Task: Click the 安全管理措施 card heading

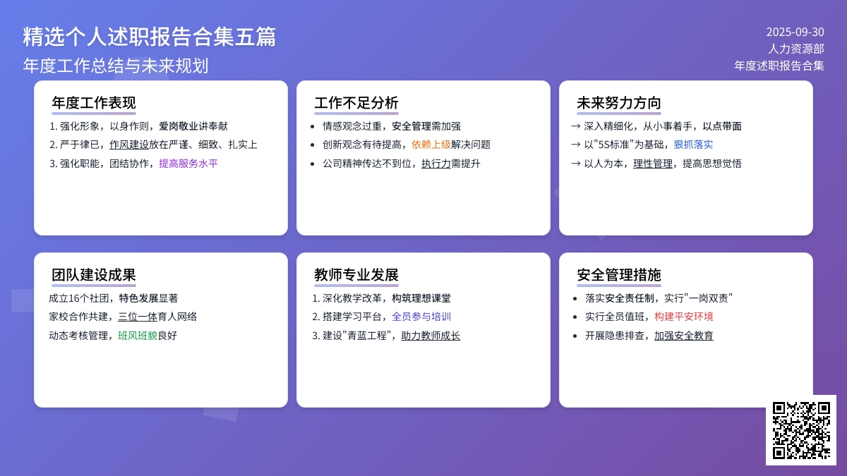Action: point(619,275)
